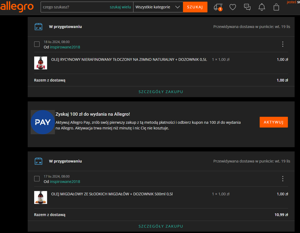Open SZCZEGÓŁY ZAKUPU for olej migdałowy order
300x233 pixels.
coord(161,226)
